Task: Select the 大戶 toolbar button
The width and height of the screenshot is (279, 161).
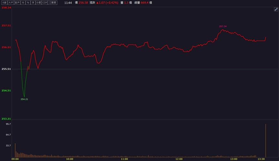Action: tap(11, 3)
